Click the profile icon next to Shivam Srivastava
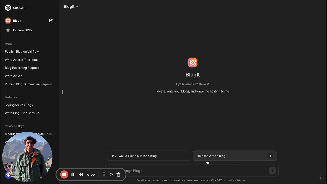 tap(208, 84)
